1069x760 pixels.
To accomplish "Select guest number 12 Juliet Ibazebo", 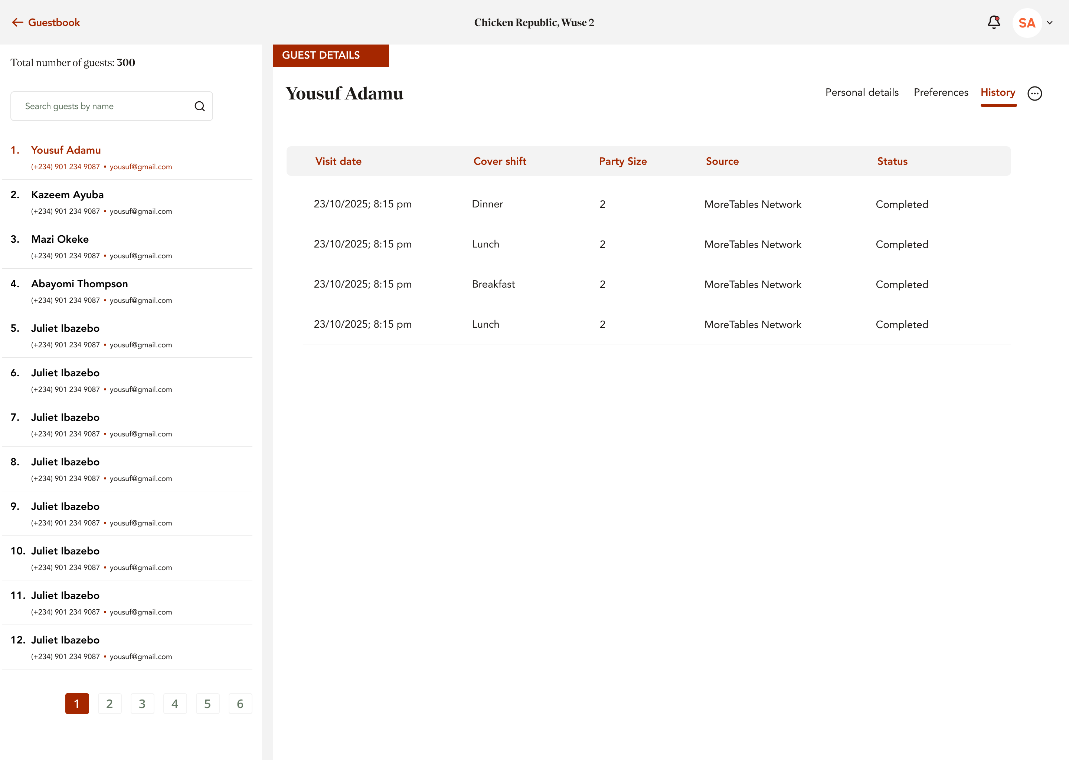I will [x=127, y=647].
